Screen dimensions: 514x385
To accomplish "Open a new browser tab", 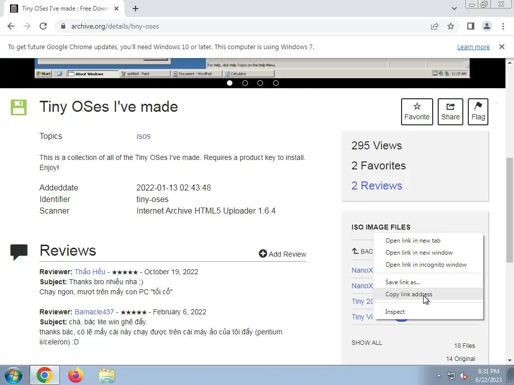I will 136,9.
